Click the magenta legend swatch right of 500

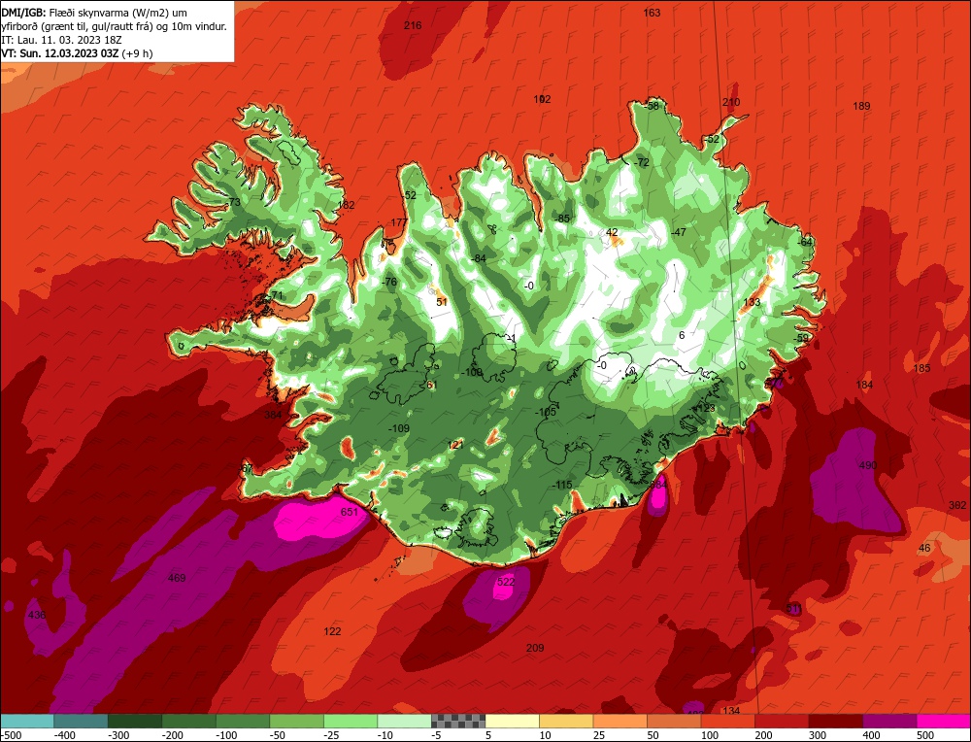pos(943,721)
